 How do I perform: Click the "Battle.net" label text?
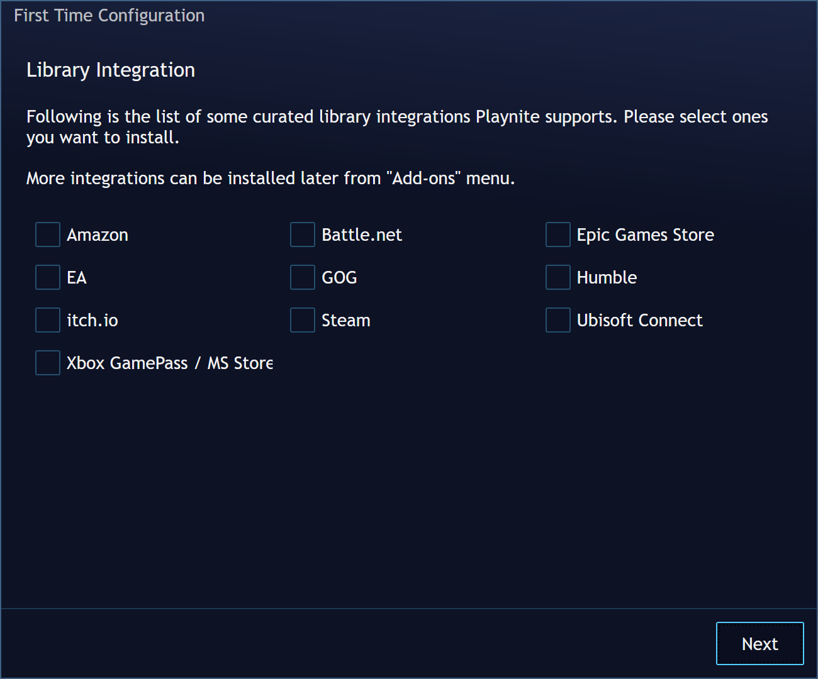tap(361, 235)
